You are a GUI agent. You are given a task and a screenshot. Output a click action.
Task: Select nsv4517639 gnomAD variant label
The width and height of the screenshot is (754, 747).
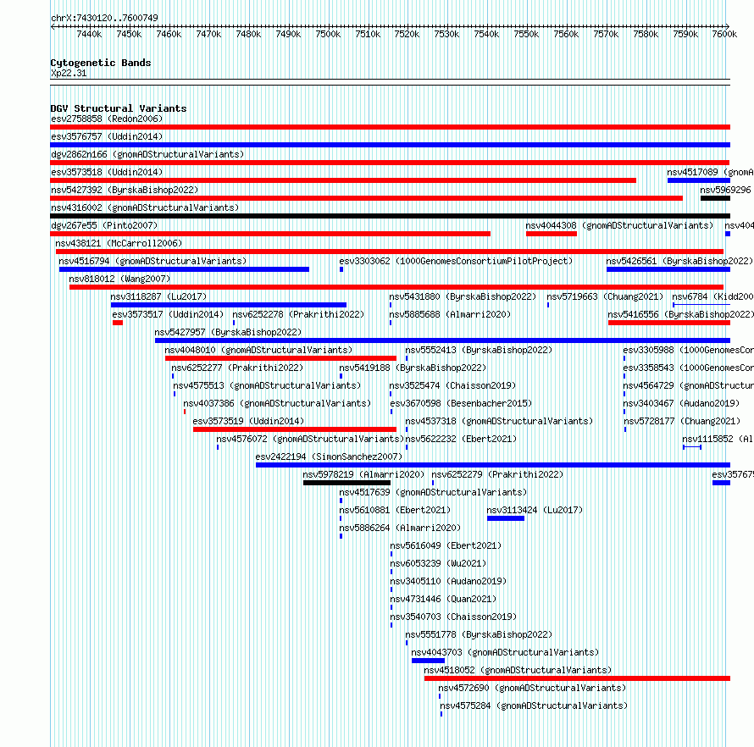(433, 492)
